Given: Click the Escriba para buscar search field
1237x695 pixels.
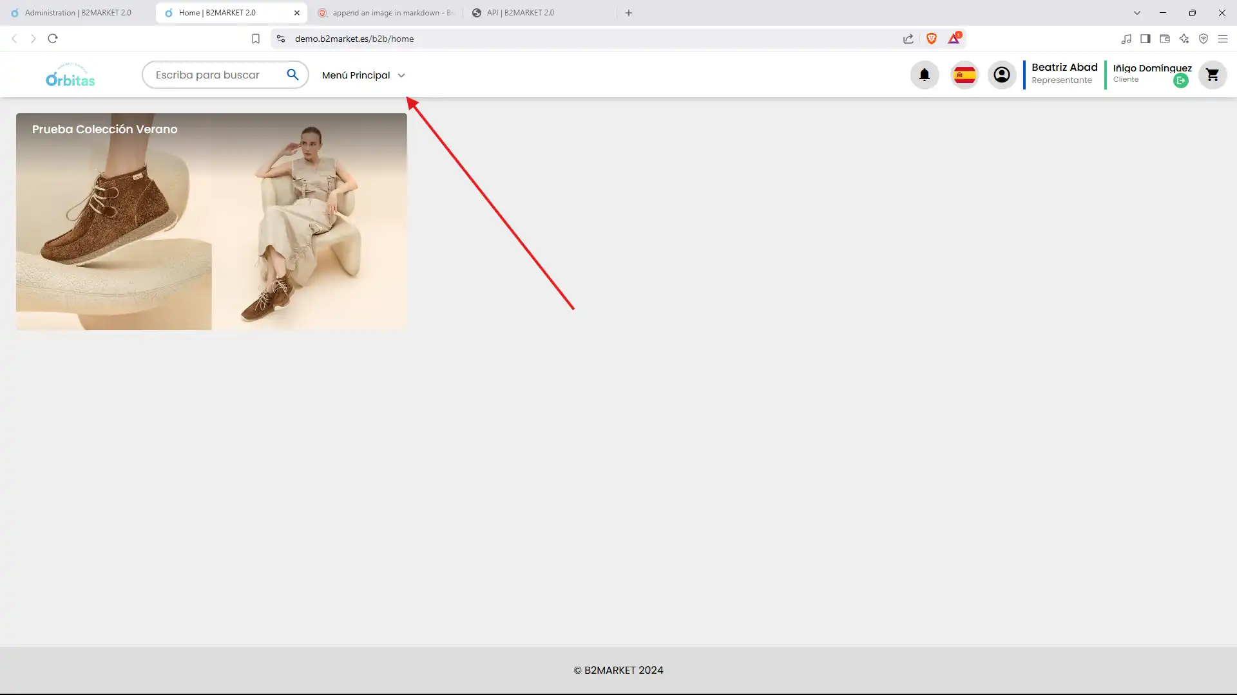Looking at the screenshot, I should point(213,75).
